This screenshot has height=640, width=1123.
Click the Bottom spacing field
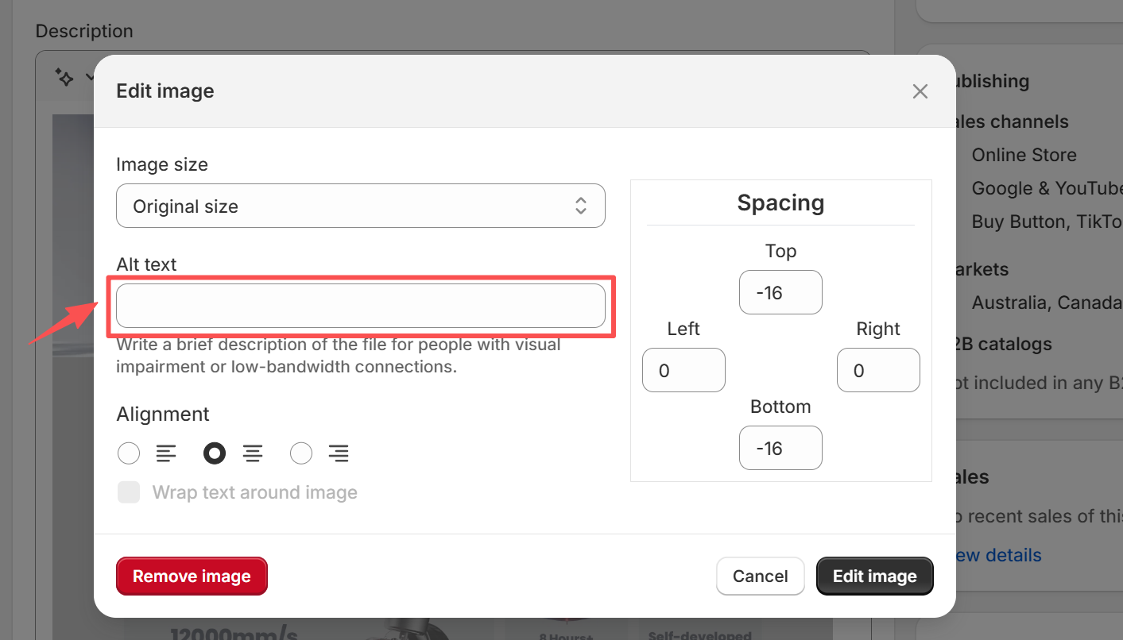780,448
